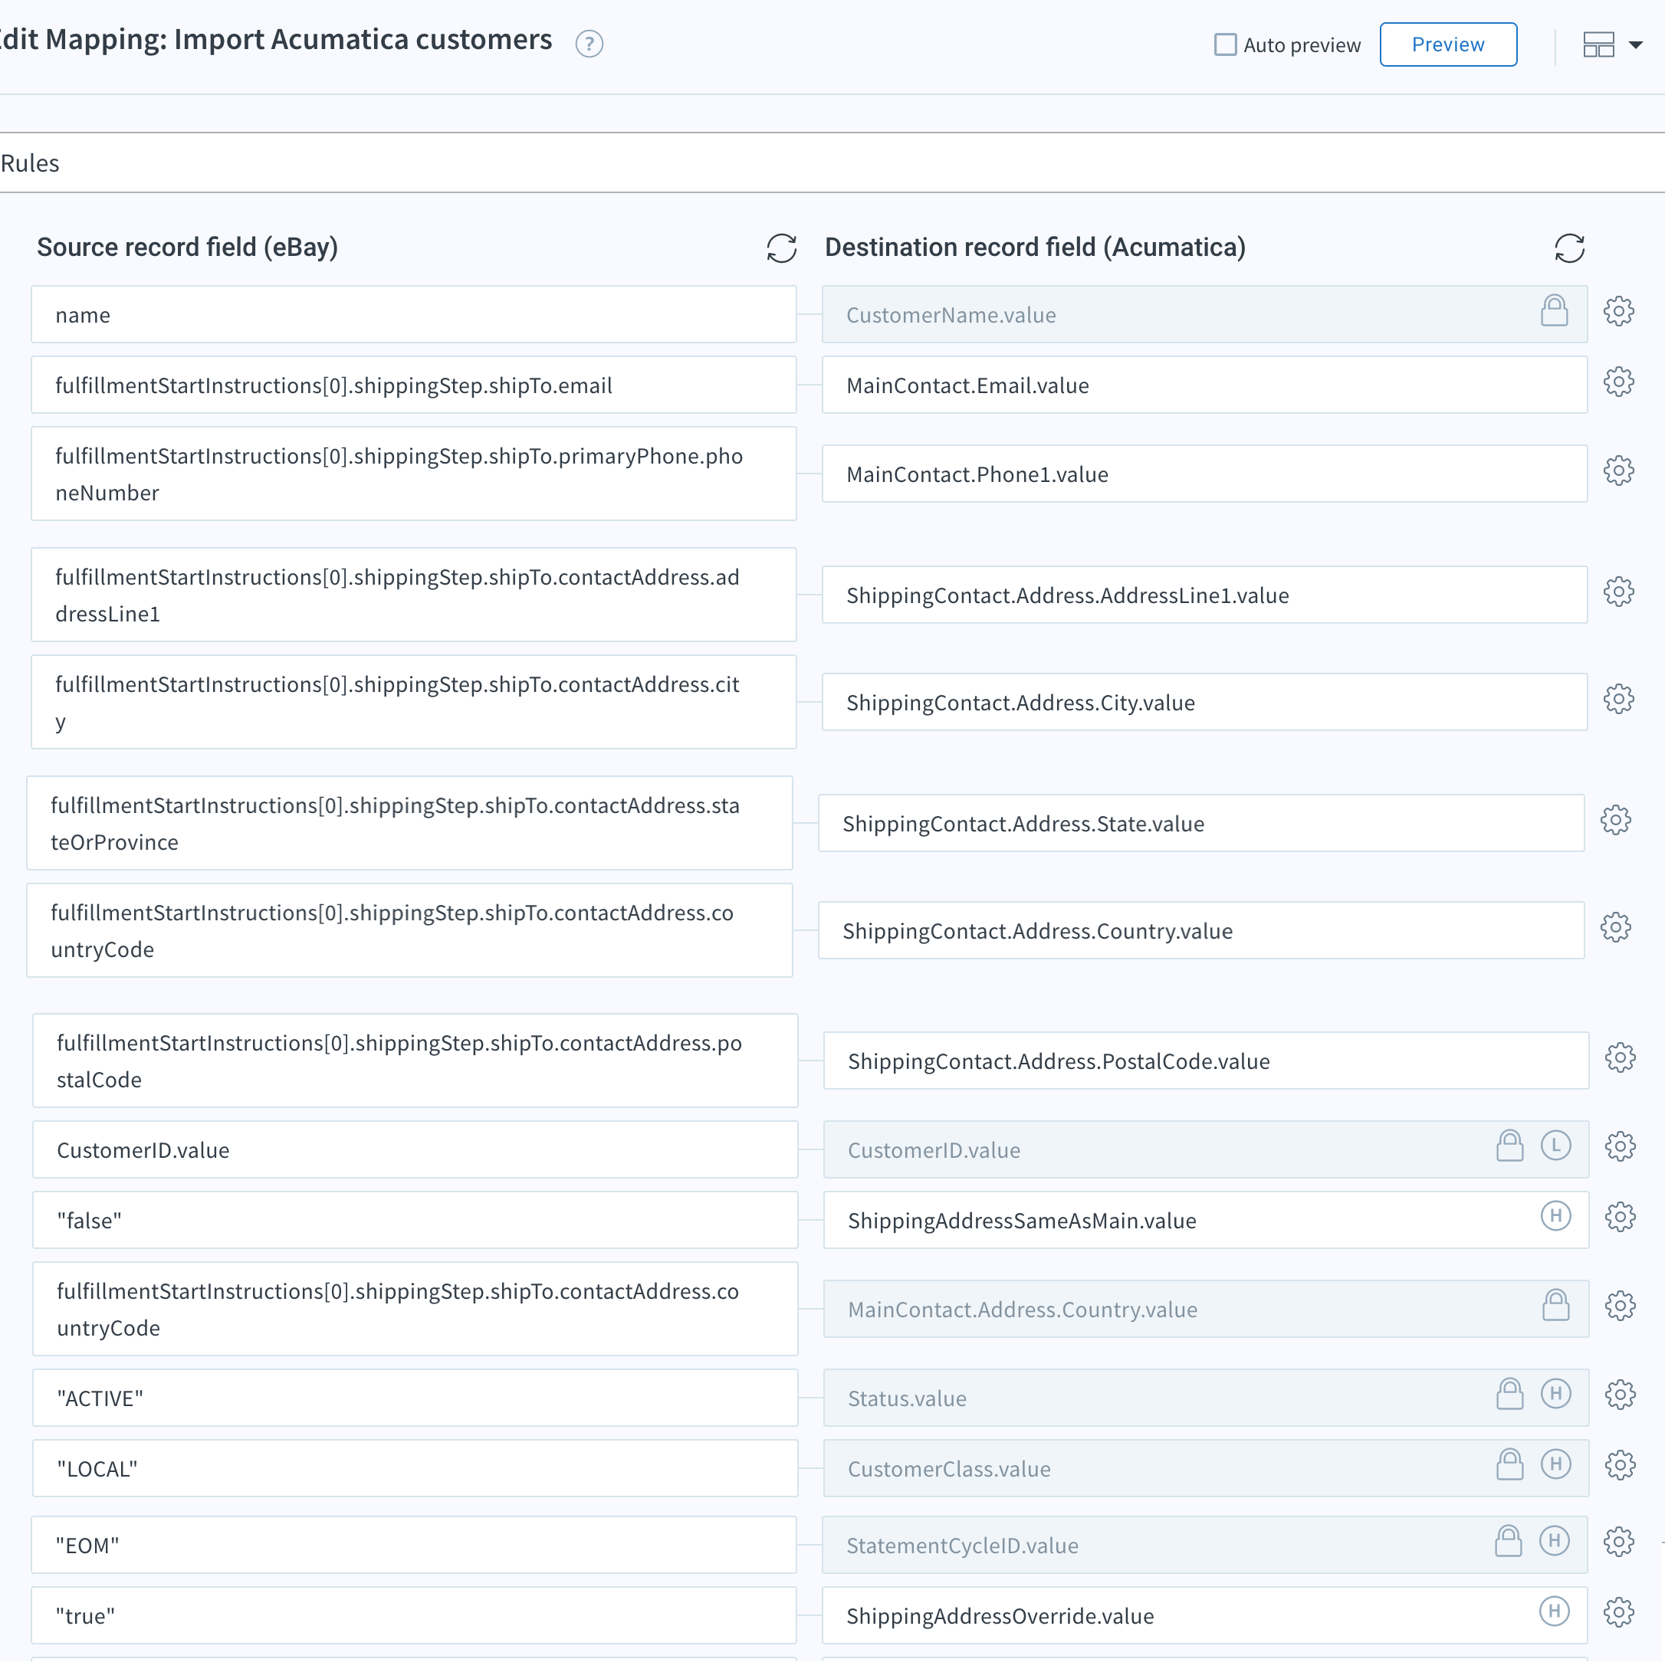Enable the Auto preview checkbox
Viewport: 1665px width, 1672px height.
click(x=1225, y=44)
